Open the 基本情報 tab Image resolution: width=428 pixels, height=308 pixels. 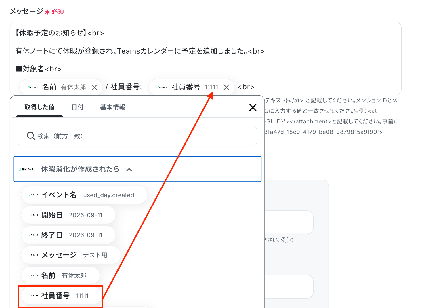pos(112,107)
